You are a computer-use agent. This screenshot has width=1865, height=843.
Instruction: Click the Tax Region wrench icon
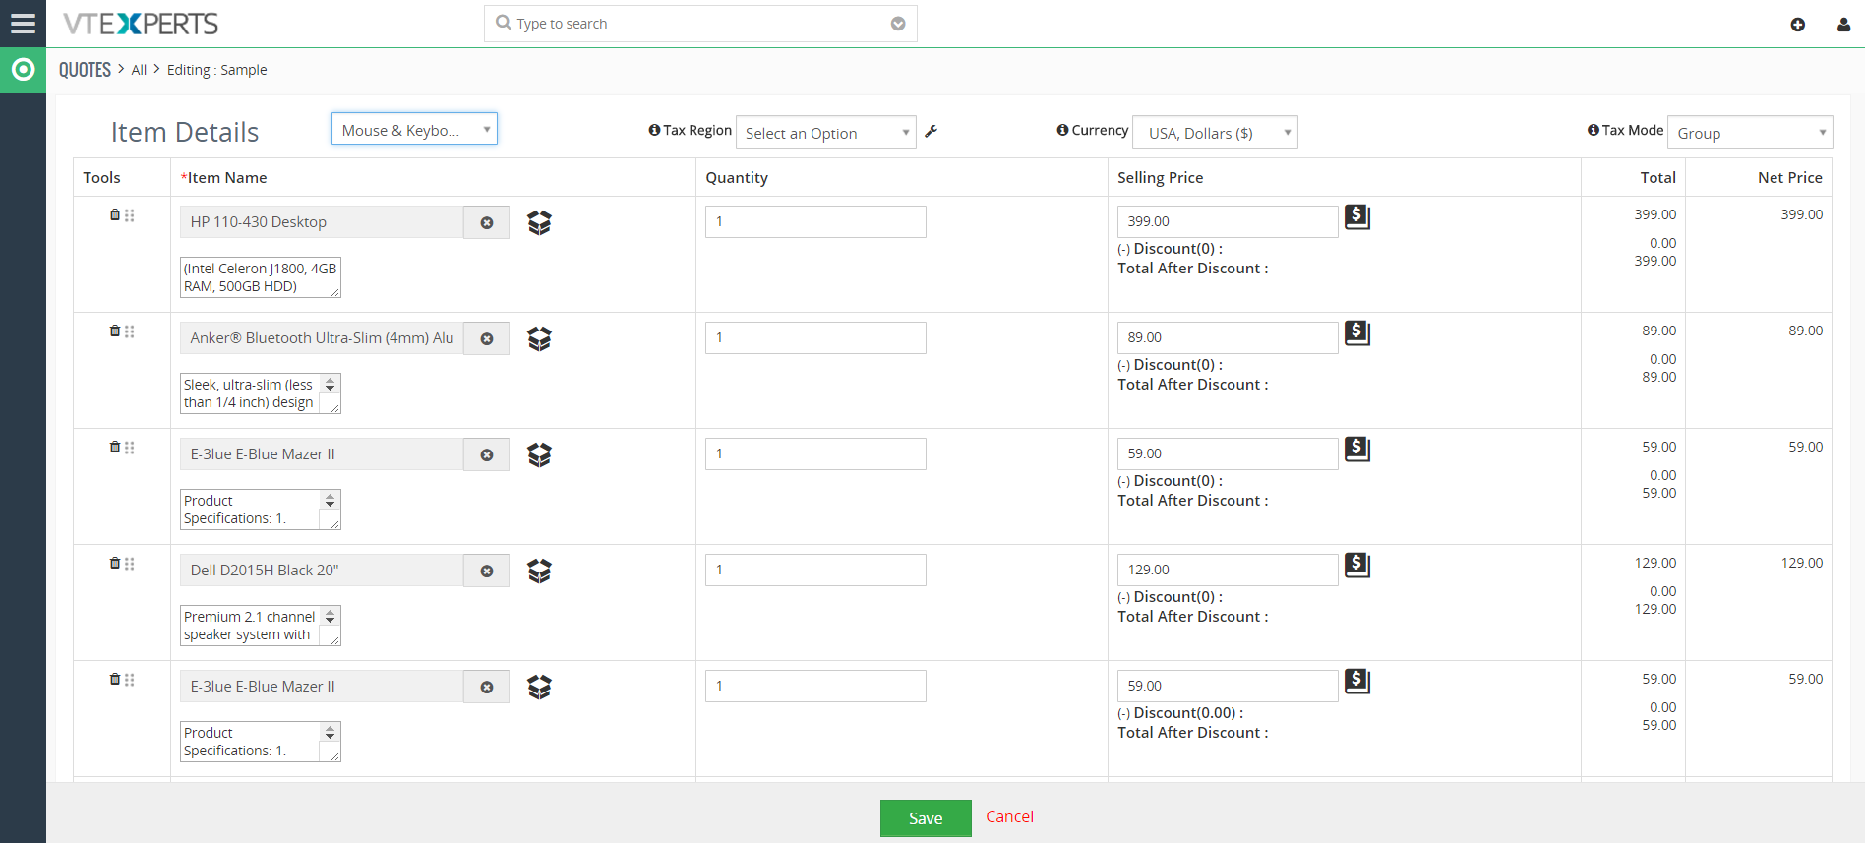[931, 131]
